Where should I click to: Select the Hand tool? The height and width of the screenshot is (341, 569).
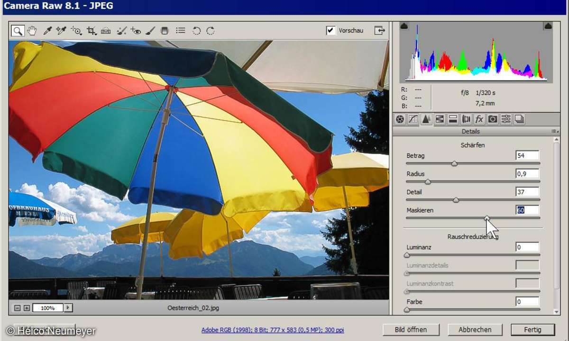click(32, 31)
